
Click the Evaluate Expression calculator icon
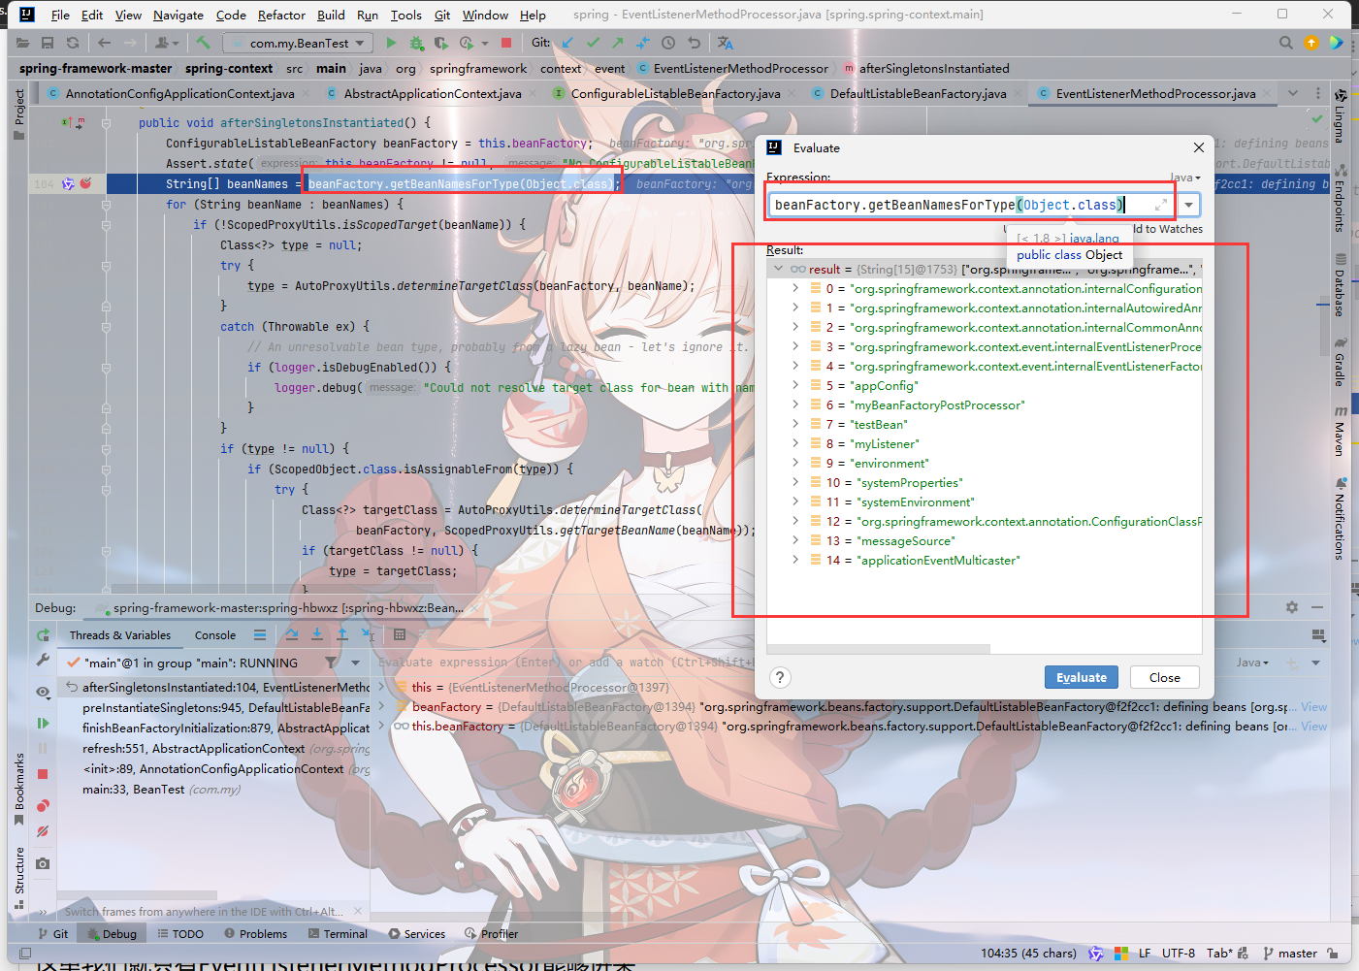tap(400, 634)
